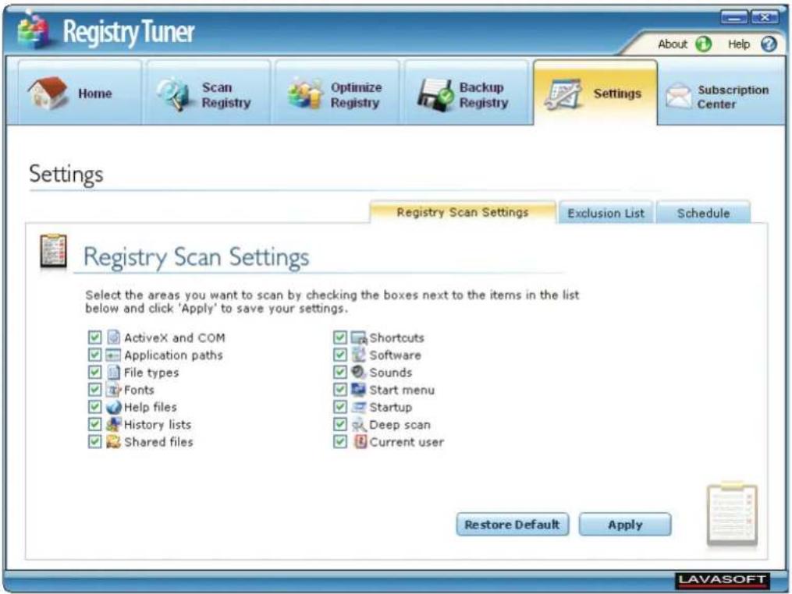Toggle the Application paths checkbox

pyautogui.click(x=95, y=355)
